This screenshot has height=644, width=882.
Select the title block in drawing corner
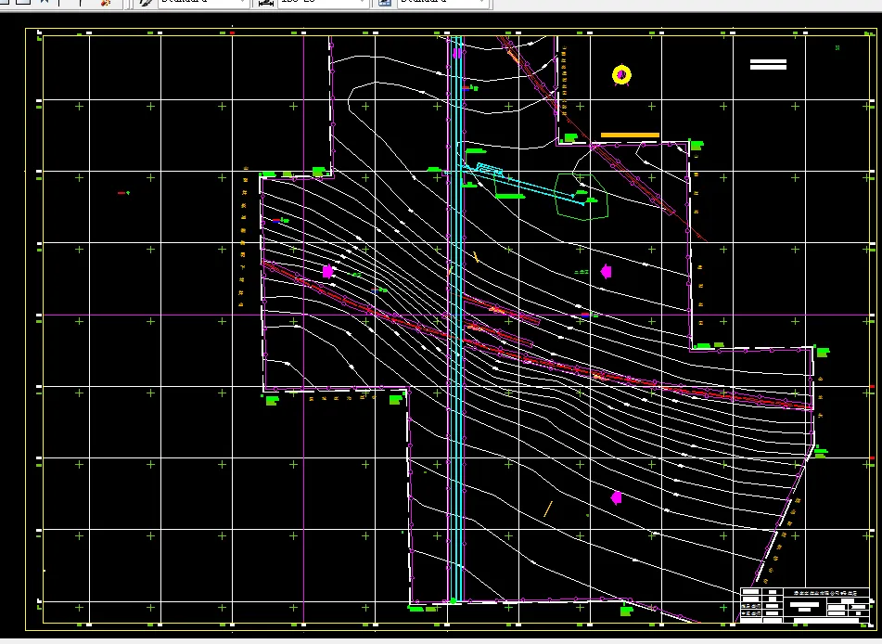[805, 605]
